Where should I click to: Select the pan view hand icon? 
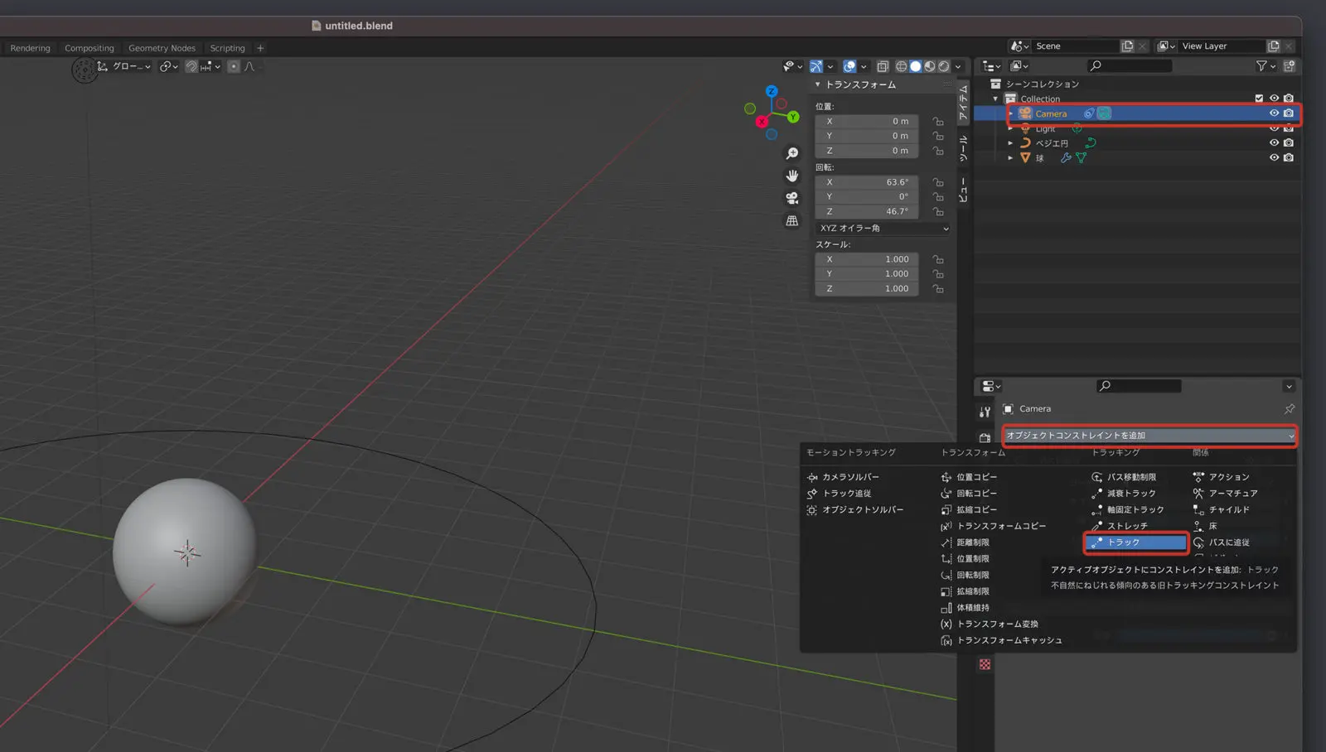(792, 176)
